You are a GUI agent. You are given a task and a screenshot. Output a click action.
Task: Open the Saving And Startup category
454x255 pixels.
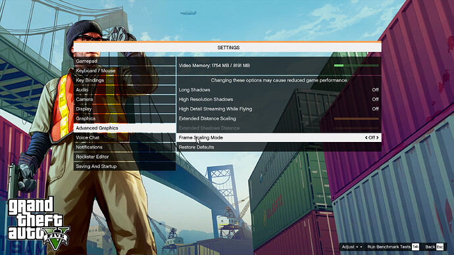pos(124,166)
